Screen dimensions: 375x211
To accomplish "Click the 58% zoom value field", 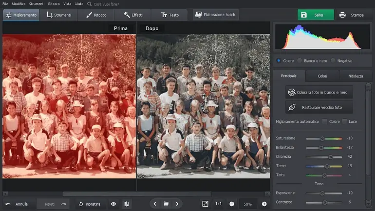I will (247, 204).
